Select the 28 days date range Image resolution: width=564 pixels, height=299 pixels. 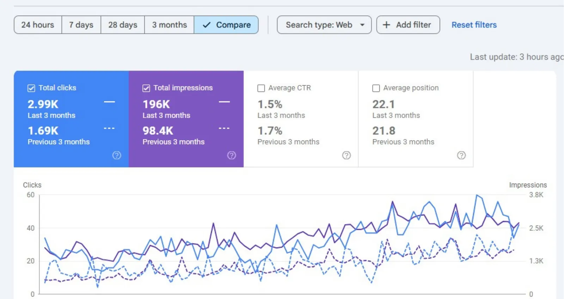pos(123,25)
